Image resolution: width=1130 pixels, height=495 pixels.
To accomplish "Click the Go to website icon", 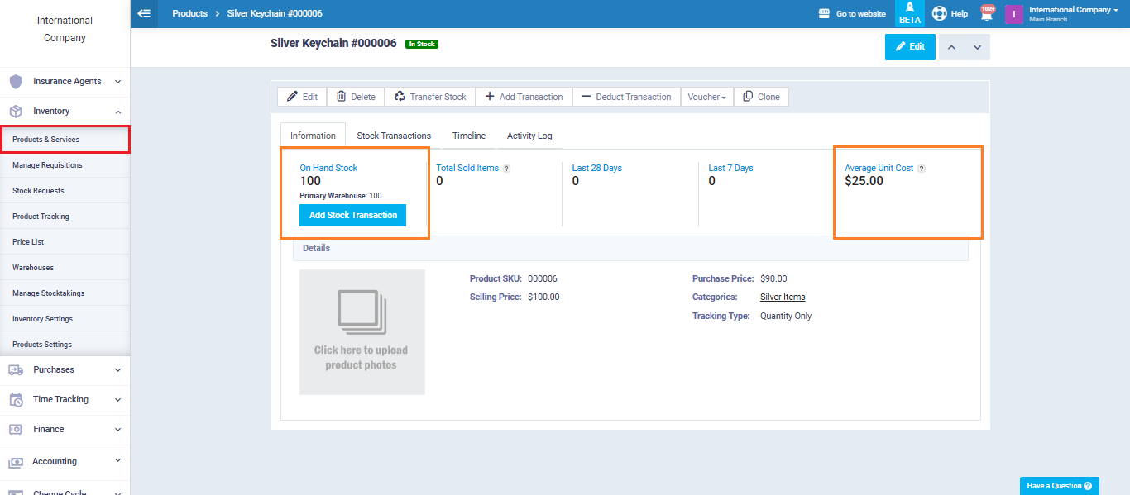I will (824, 13).
